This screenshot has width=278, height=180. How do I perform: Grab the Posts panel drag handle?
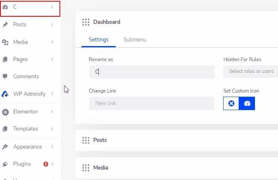(x=86, y=140)
